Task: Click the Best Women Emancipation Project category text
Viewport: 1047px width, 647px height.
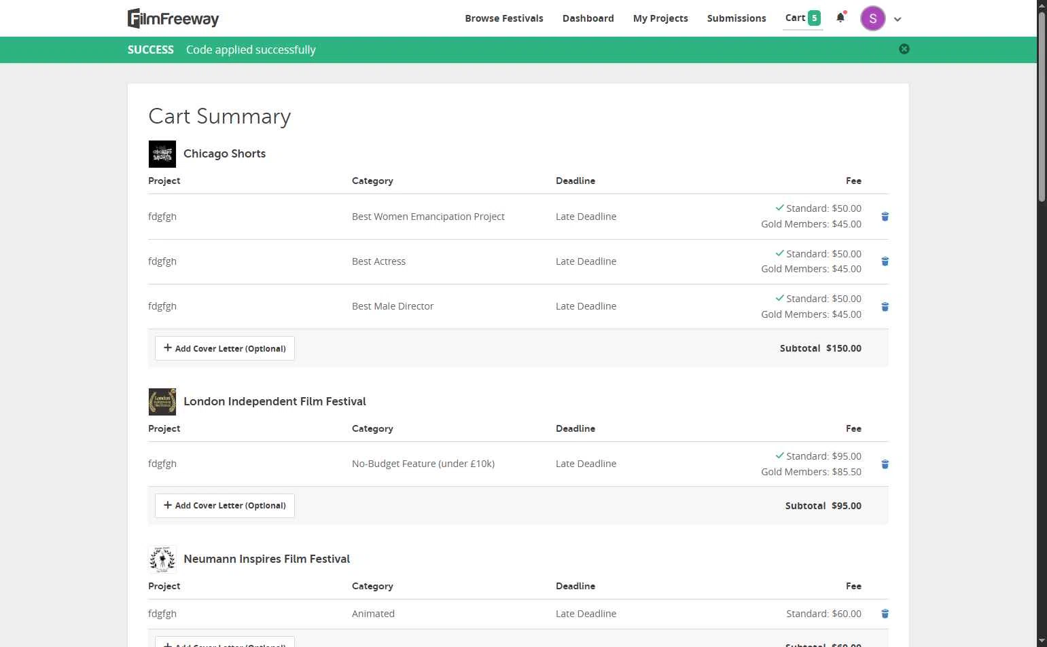Action: tap(428, 217)
